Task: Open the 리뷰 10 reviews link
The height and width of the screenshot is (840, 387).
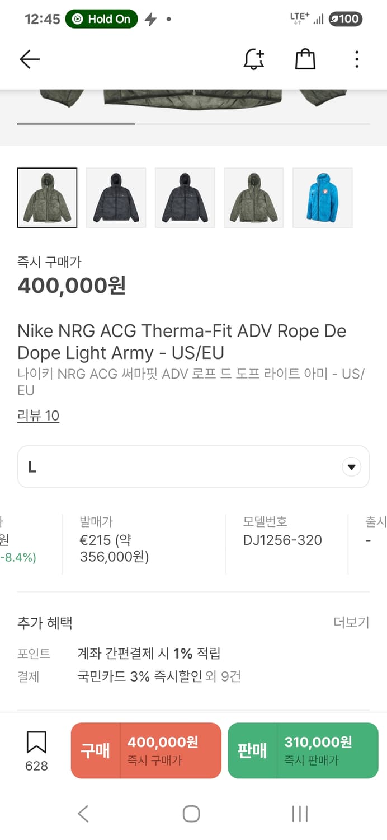Action: [x=38, y=416]
